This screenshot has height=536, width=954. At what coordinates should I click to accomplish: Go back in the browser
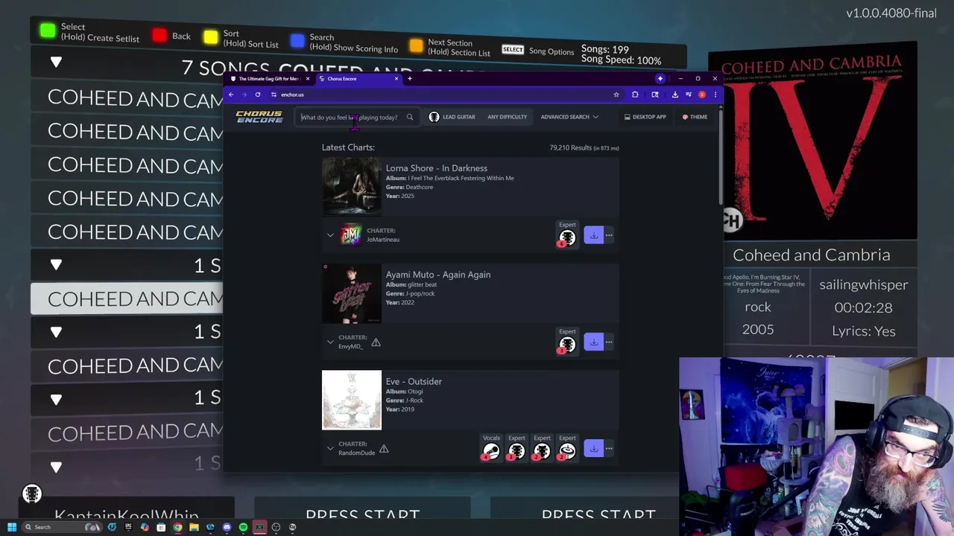231,95
